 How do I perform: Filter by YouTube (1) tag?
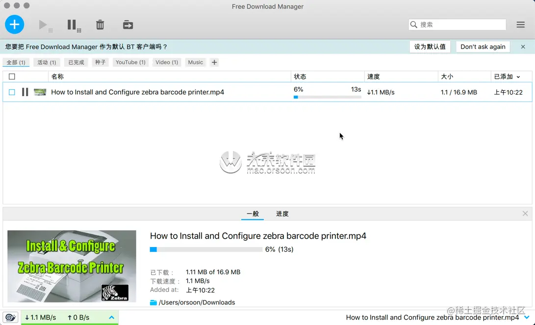pos(130,62)
